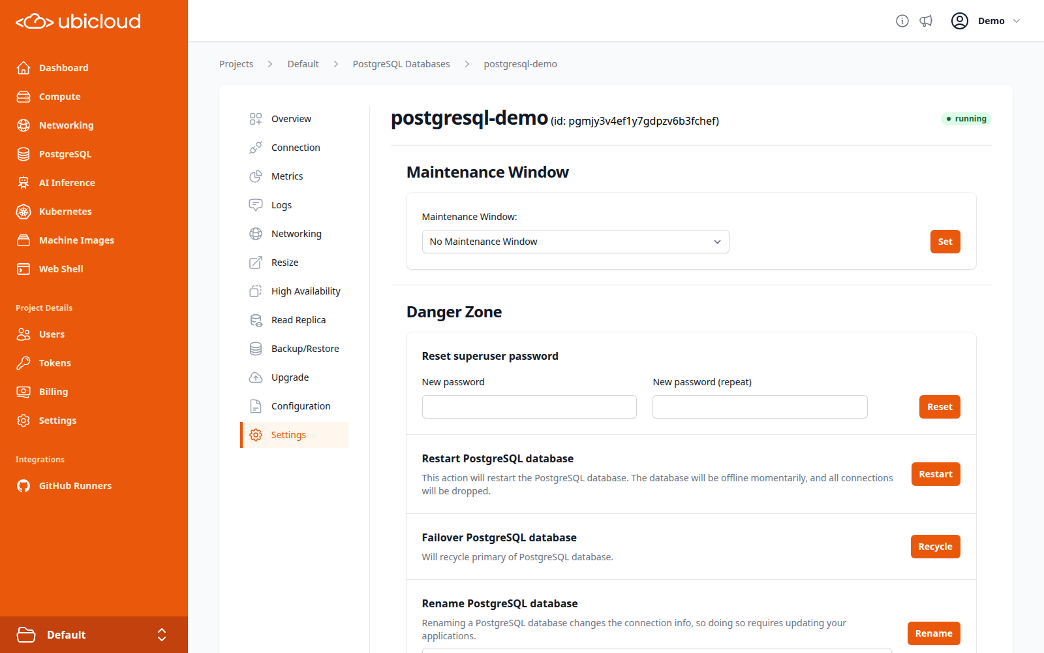Expand the Demo account menu
This screenshot has height=653, width=1044.
986,21
